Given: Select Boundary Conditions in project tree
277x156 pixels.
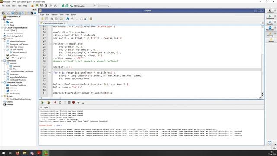Looking at the screenshot, I should [18, 85].
